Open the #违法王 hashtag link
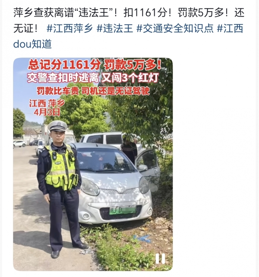This screenshot has height=277, width=259. pyautogui.click(x=115, y=29)
